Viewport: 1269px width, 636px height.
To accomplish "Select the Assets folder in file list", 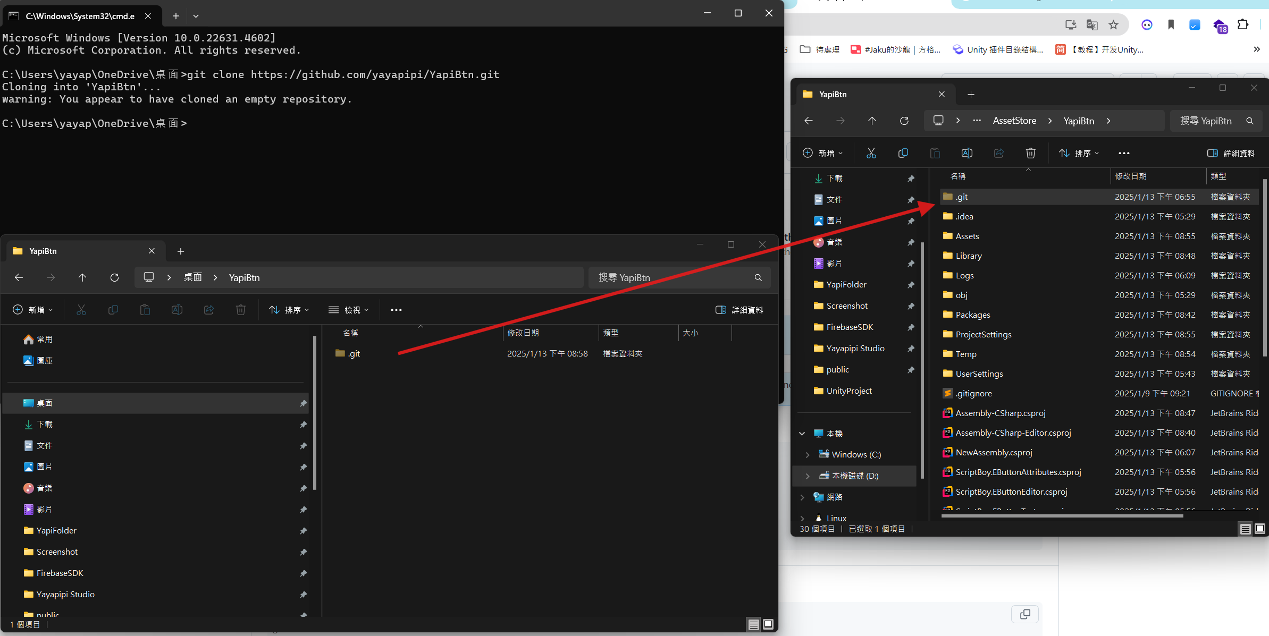I will click(x=967, y=236).
